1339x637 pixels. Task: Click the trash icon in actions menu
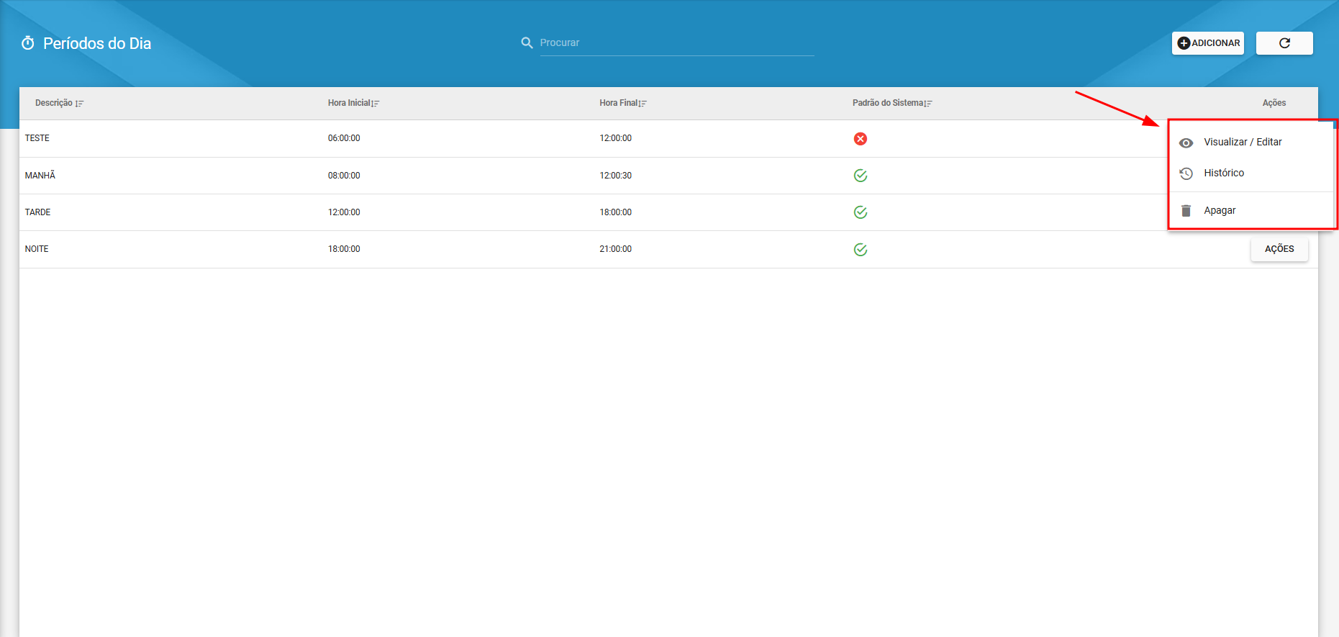[1186, 211]
